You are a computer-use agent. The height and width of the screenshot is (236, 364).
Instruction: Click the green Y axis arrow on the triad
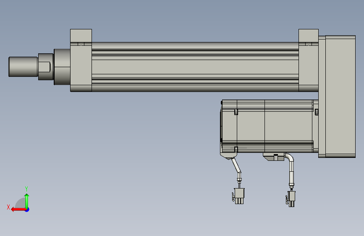click(27, 201)
